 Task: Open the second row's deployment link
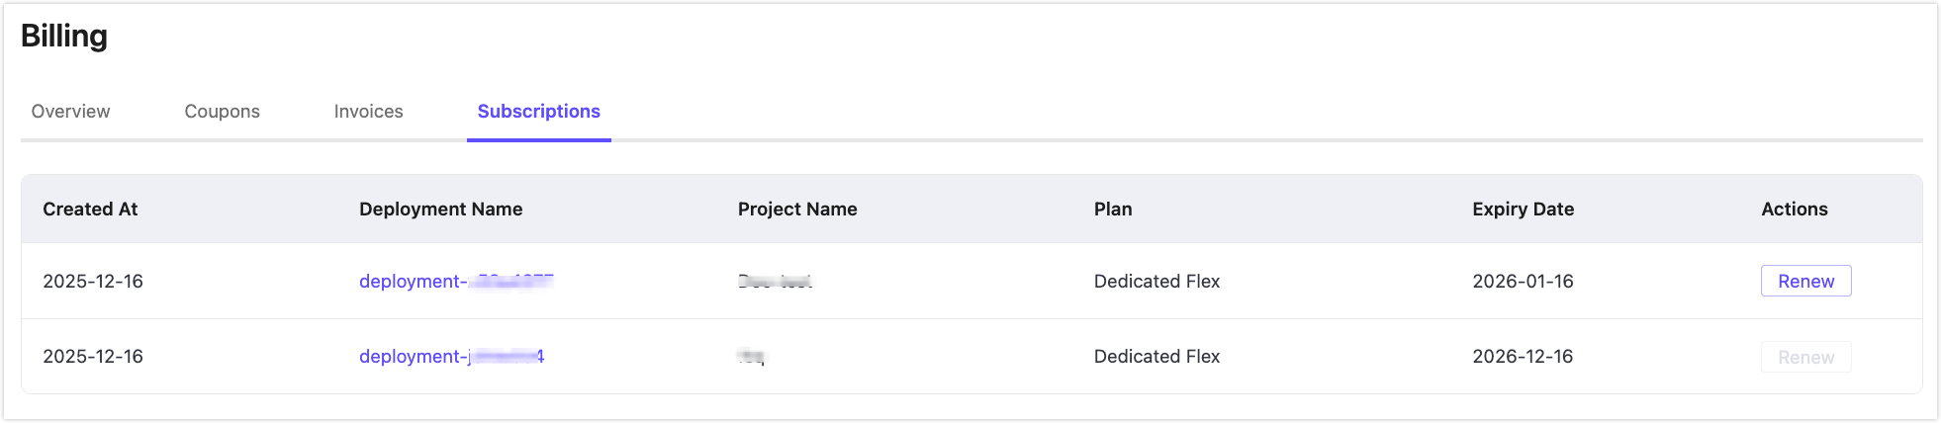coord(451,357)
